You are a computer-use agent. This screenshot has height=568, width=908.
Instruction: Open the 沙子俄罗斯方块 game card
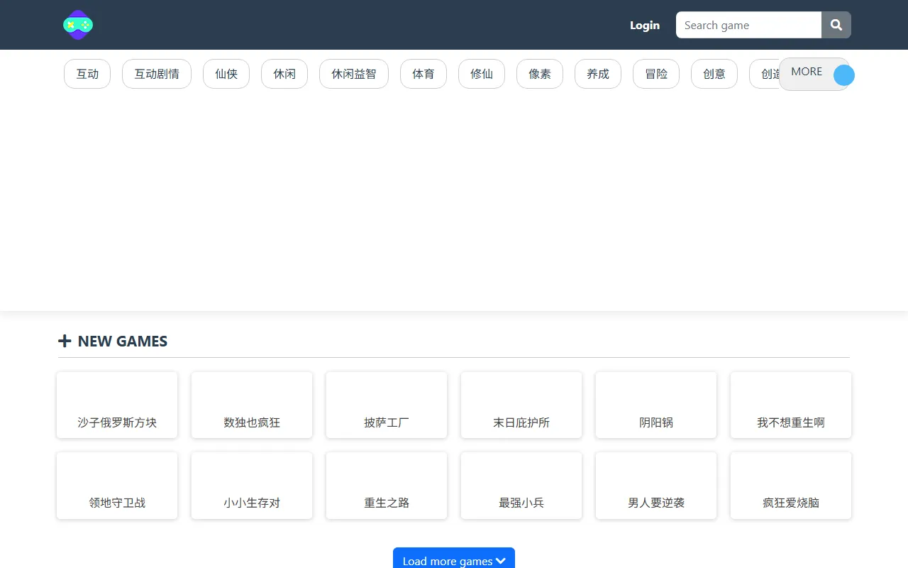117,405
